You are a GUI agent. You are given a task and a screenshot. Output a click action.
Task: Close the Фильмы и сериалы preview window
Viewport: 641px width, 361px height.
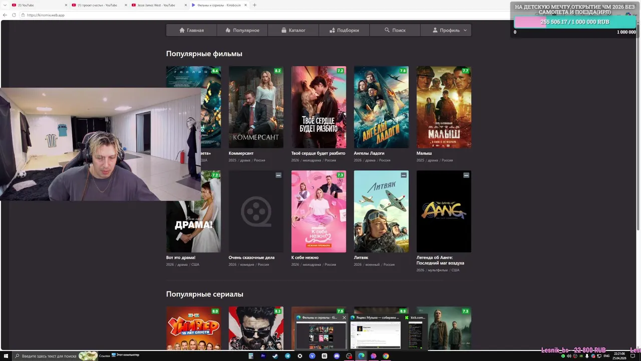pos(344,317)
